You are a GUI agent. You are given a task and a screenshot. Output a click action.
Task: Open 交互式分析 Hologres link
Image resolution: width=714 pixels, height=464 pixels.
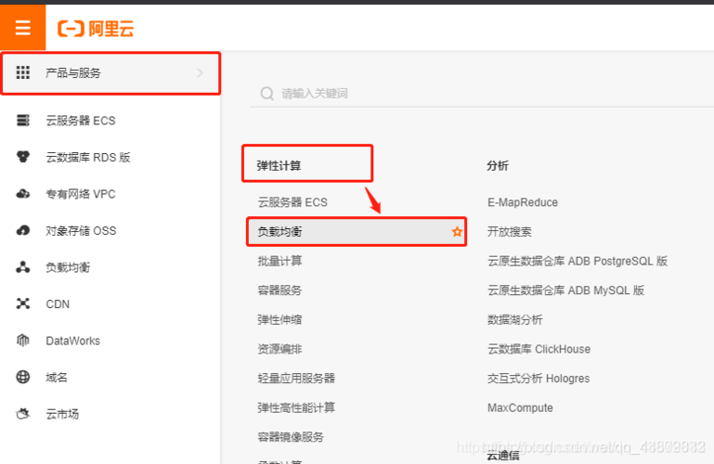539,379
